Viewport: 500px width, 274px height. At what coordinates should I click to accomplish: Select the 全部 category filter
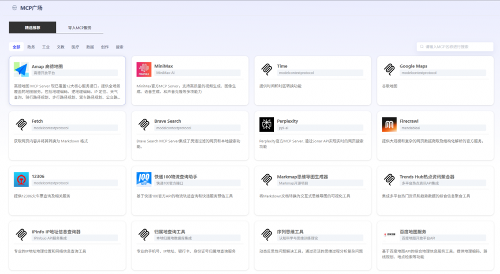click(16, 47)
